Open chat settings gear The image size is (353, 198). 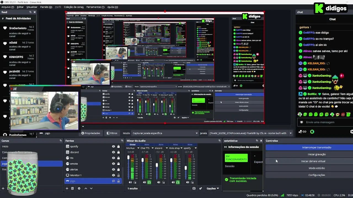point(351,132)
